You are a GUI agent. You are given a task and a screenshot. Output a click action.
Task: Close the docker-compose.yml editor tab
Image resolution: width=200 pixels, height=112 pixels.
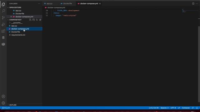[x=100, y=3]
